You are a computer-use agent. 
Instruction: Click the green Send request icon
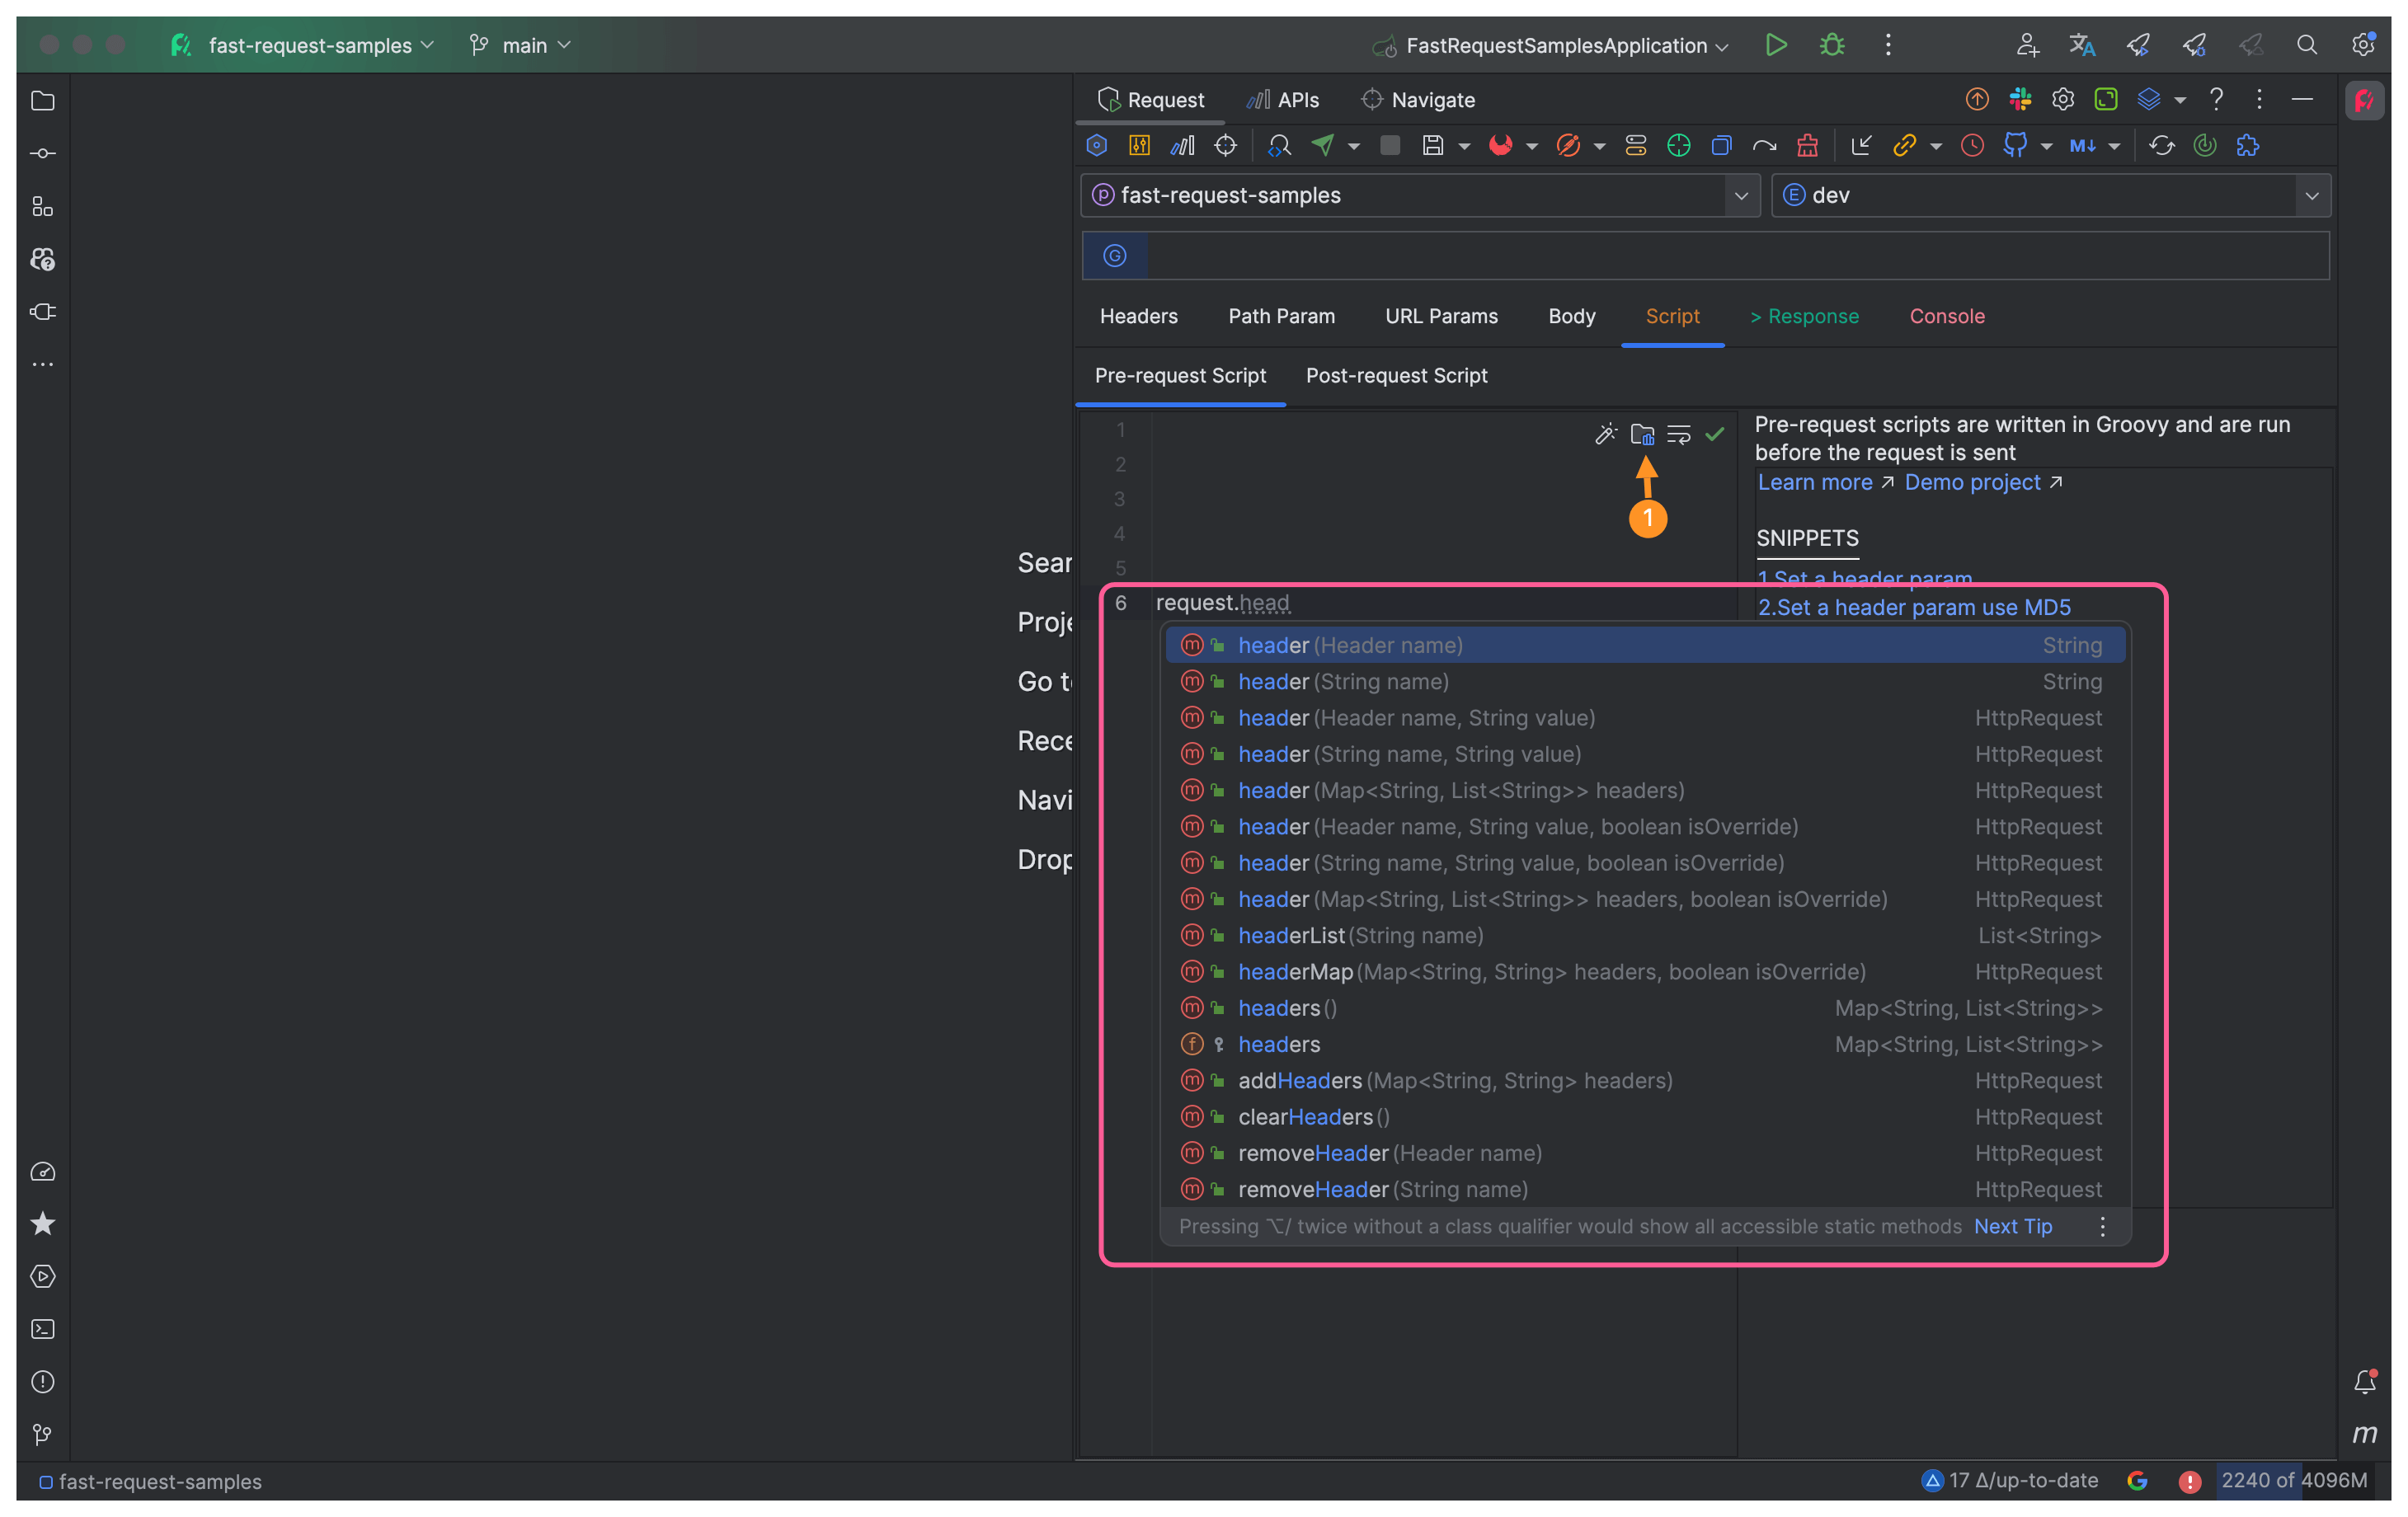pyautogui.click(x=1322, y=145)
